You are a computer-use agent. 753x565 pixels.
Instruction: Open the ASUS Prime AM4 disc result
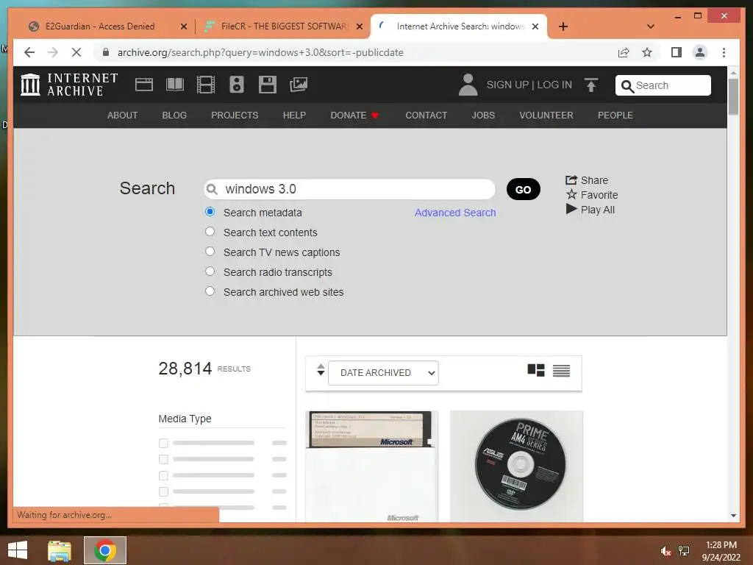[517, 466]
